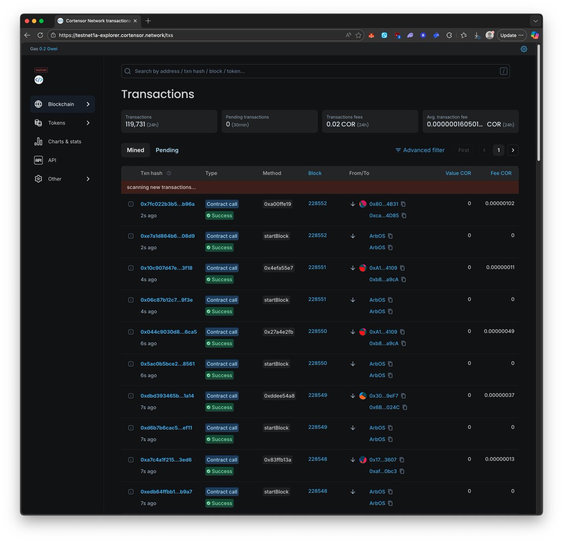Screen dimensions: 563x542
Task: Expand the Other sidebar menu
Action: (62, 179)
